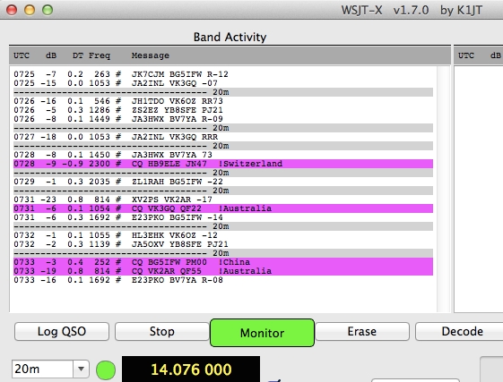Click the Freq column header in Band Activity
This screenshot has height=382, width=503.
coord(100,55)
